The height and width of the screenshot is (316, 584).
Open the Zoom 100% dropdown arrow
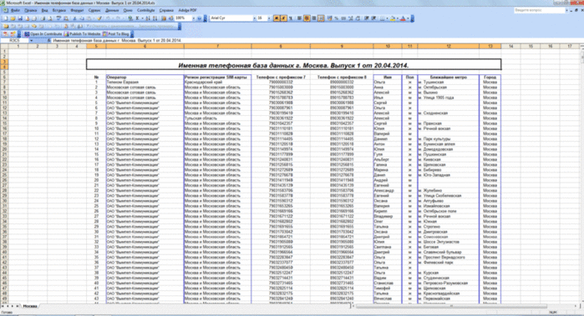click(194, 18)
